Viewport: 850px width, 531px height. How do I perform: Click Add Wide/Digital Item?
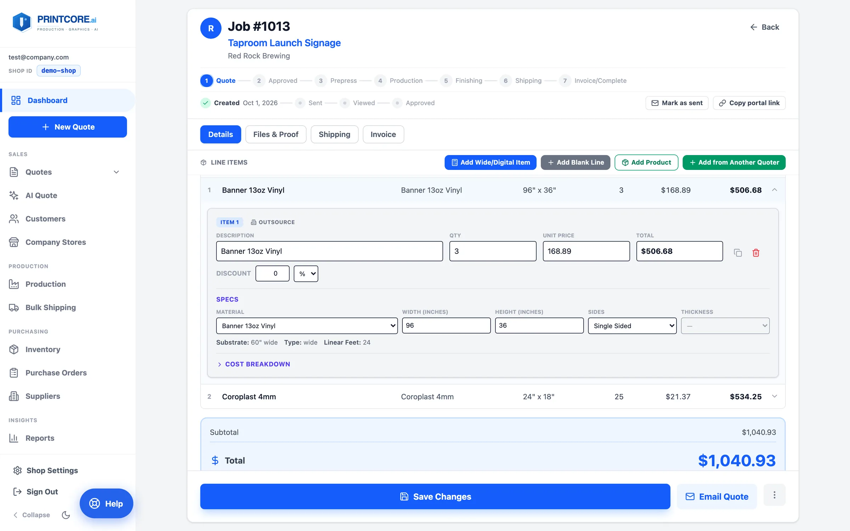pyautogui.click(x=490, y=162)
